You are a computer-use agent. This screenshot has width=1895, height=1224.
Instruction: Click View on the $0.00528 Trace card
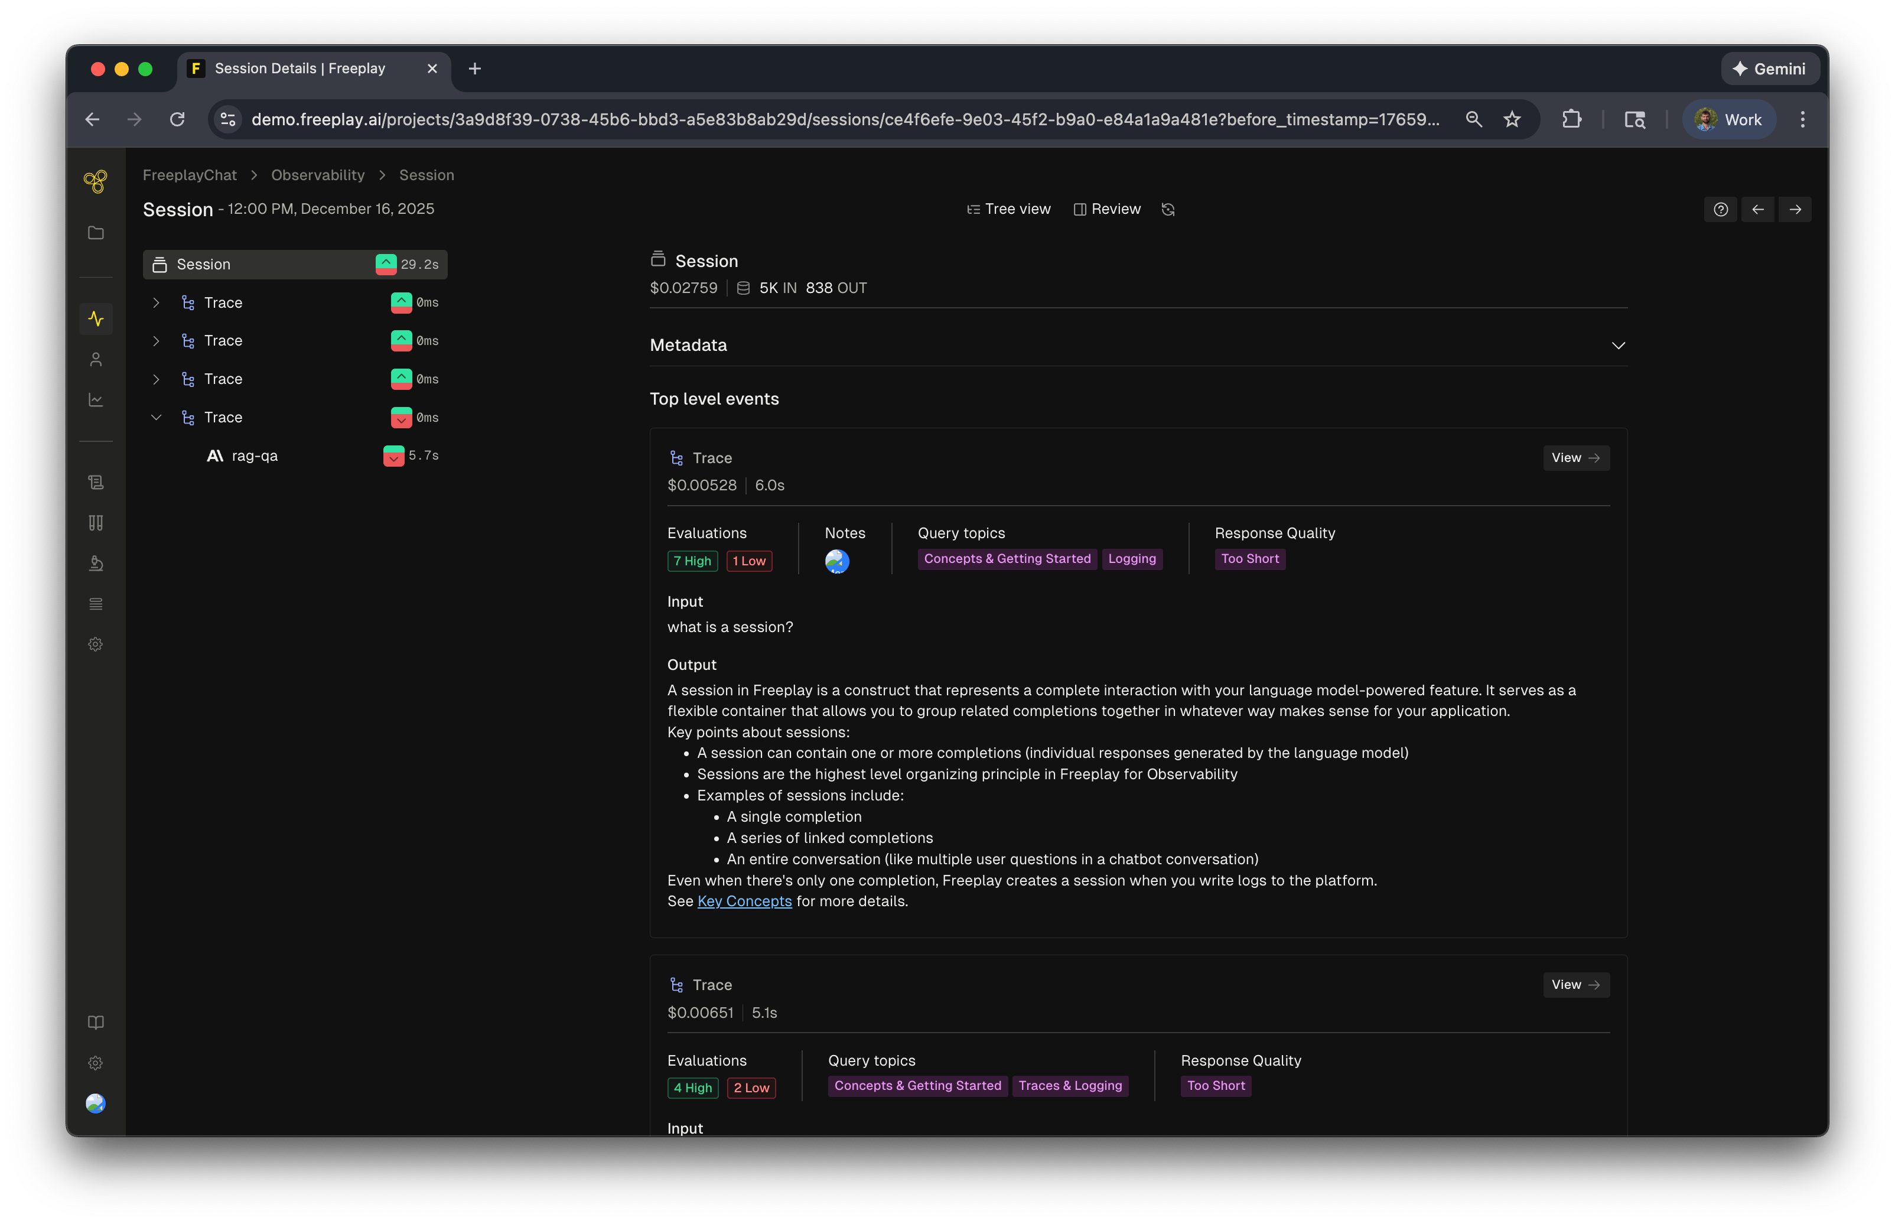[x=1575, y=458]
